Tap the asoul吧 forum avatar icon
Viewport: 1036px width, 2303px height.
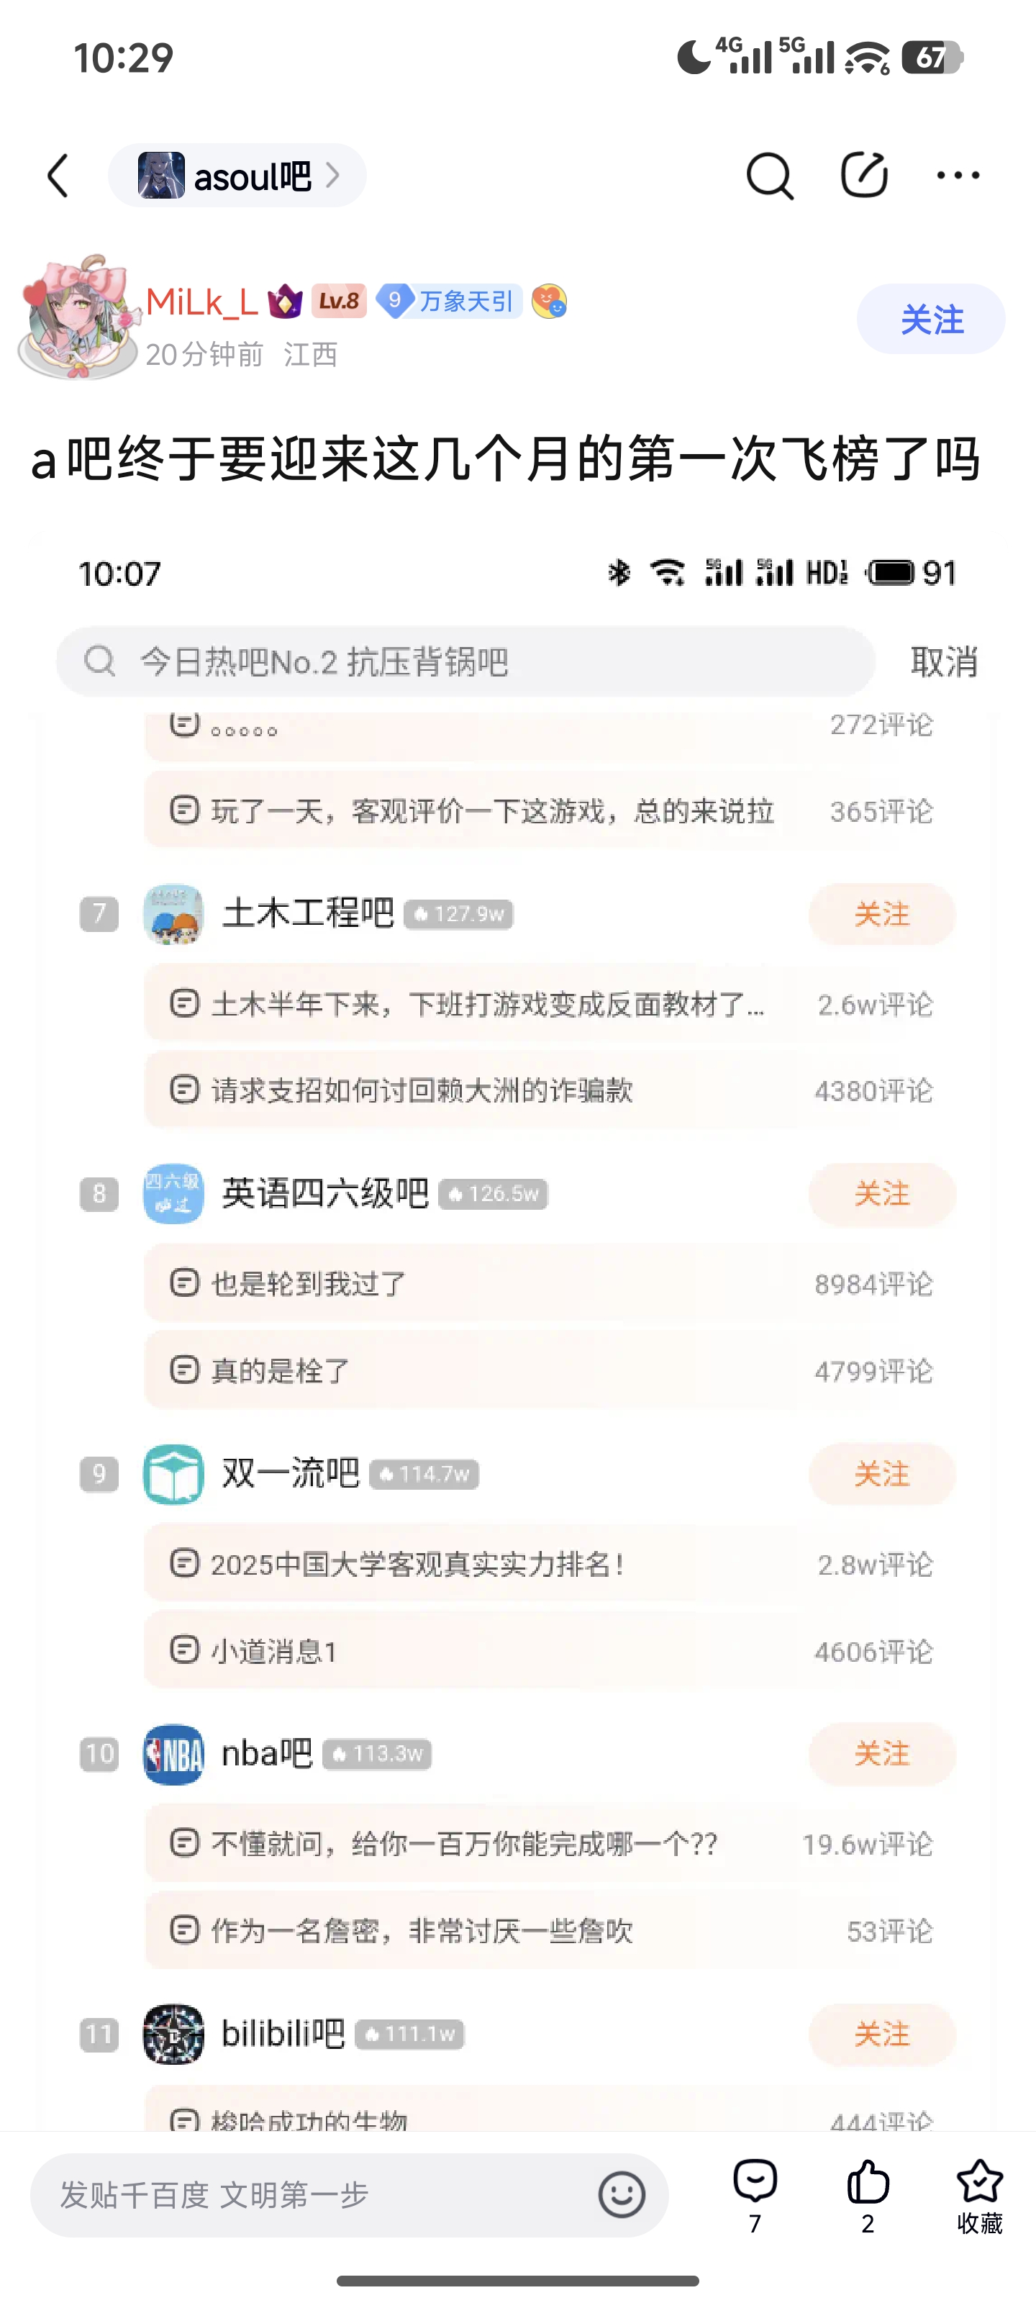[161, 175]
